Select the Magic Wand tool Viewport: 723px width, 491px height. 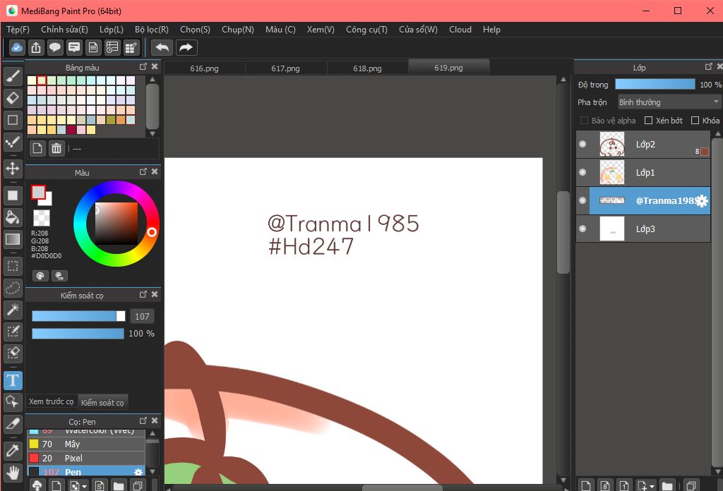point(13,310)
